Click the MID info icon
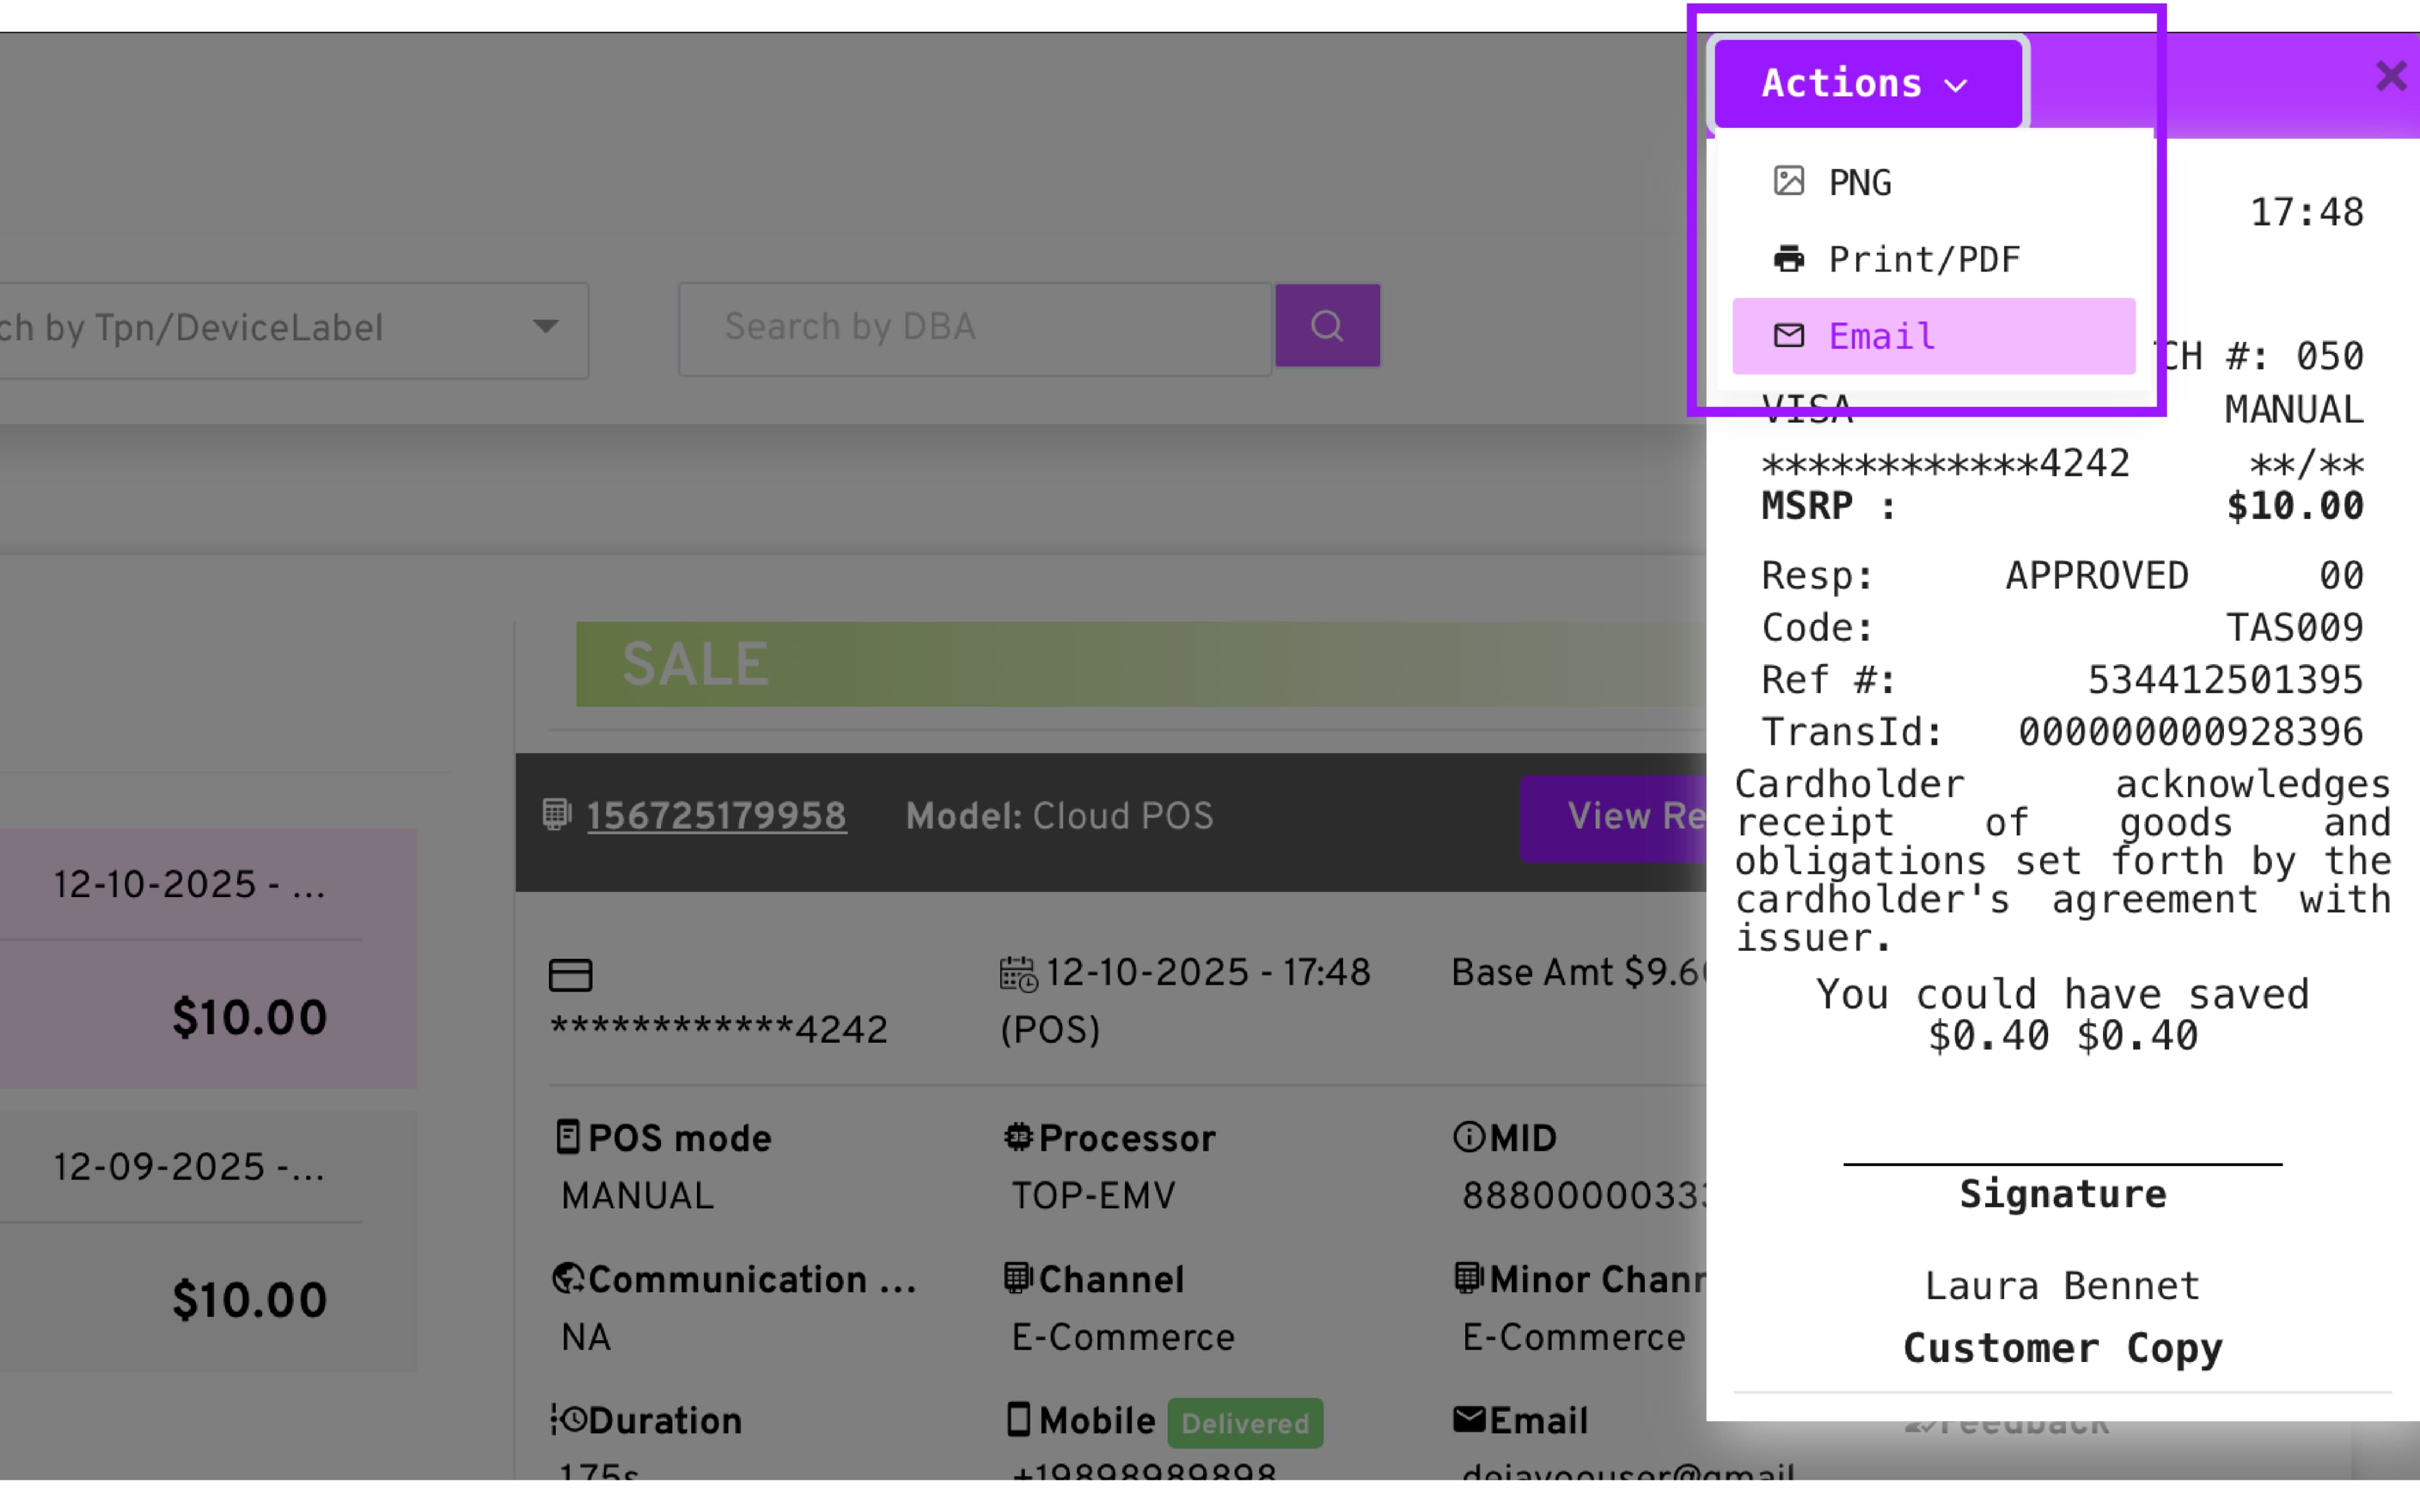 (x=1468, y=1137)
